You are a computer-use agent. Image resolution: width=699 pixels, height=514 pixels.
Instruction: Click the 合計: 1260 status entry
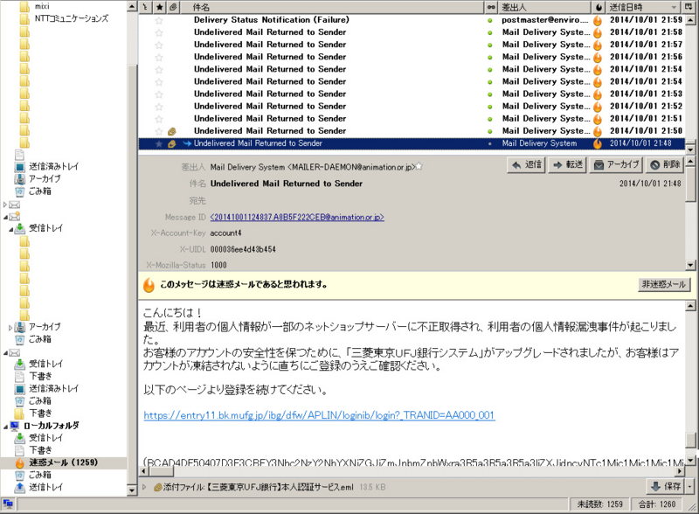point(657,504)
